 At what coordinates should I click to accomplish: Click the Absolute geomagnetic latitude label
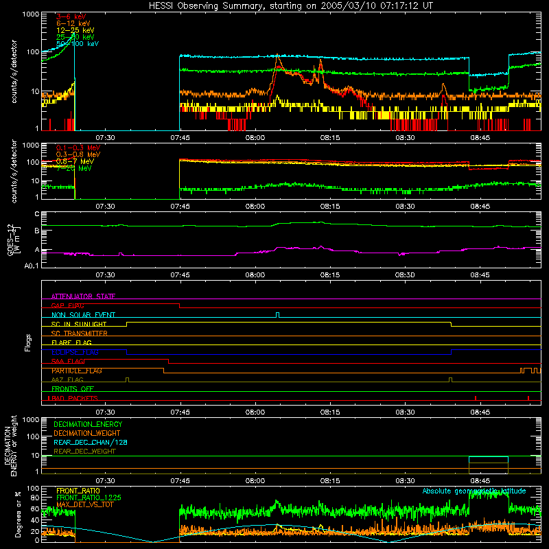[x=474, y=491]
